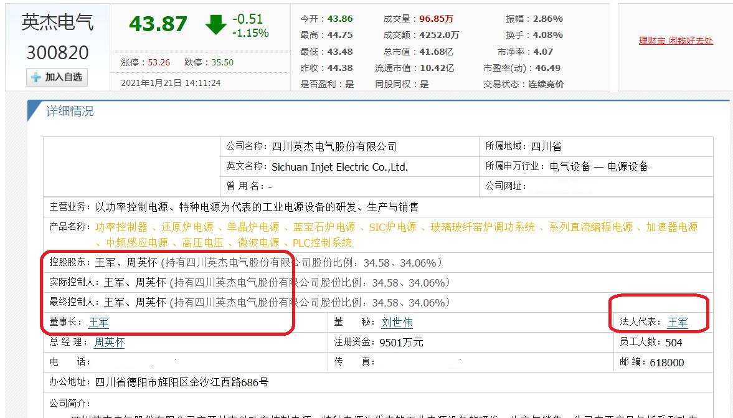
Task: Click the office address 四川省德阳市旌阳区金沙江西路686号
Action: pos(182,382)
